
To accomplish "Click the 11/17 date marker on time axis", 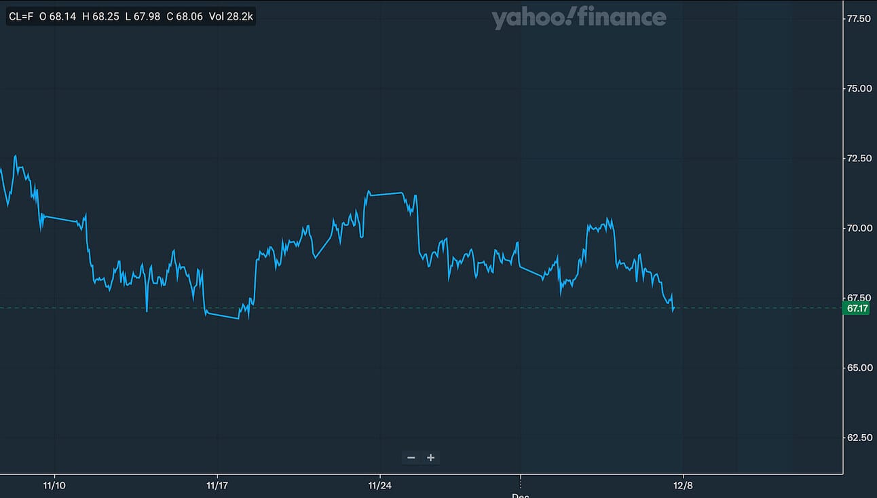I will coord(217,485).
